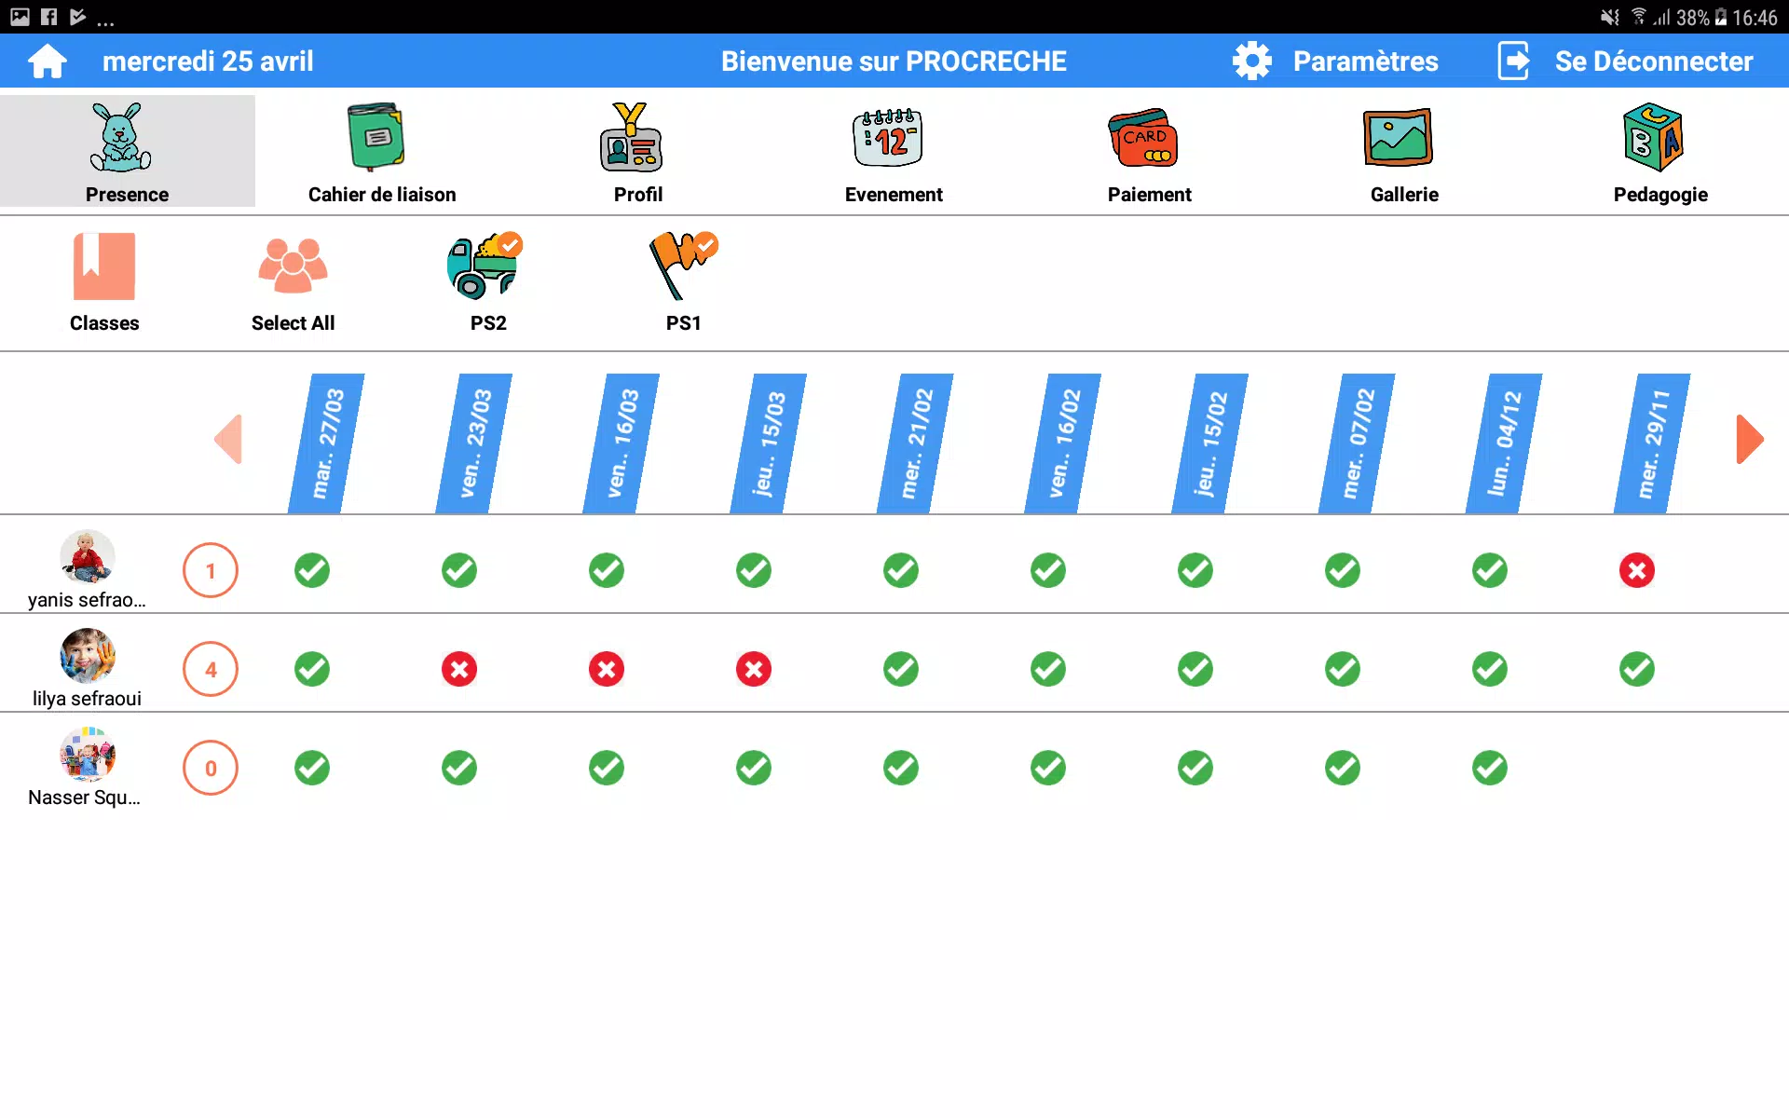This screenshot has width=1789, height=1118.
Task: Open Paramètres settings
Action: click(x=1335, y=61)
